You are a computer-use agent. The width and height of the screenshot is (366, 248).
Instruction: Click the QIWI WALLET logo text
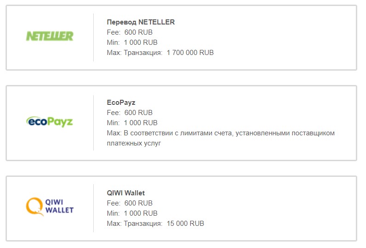60,206
